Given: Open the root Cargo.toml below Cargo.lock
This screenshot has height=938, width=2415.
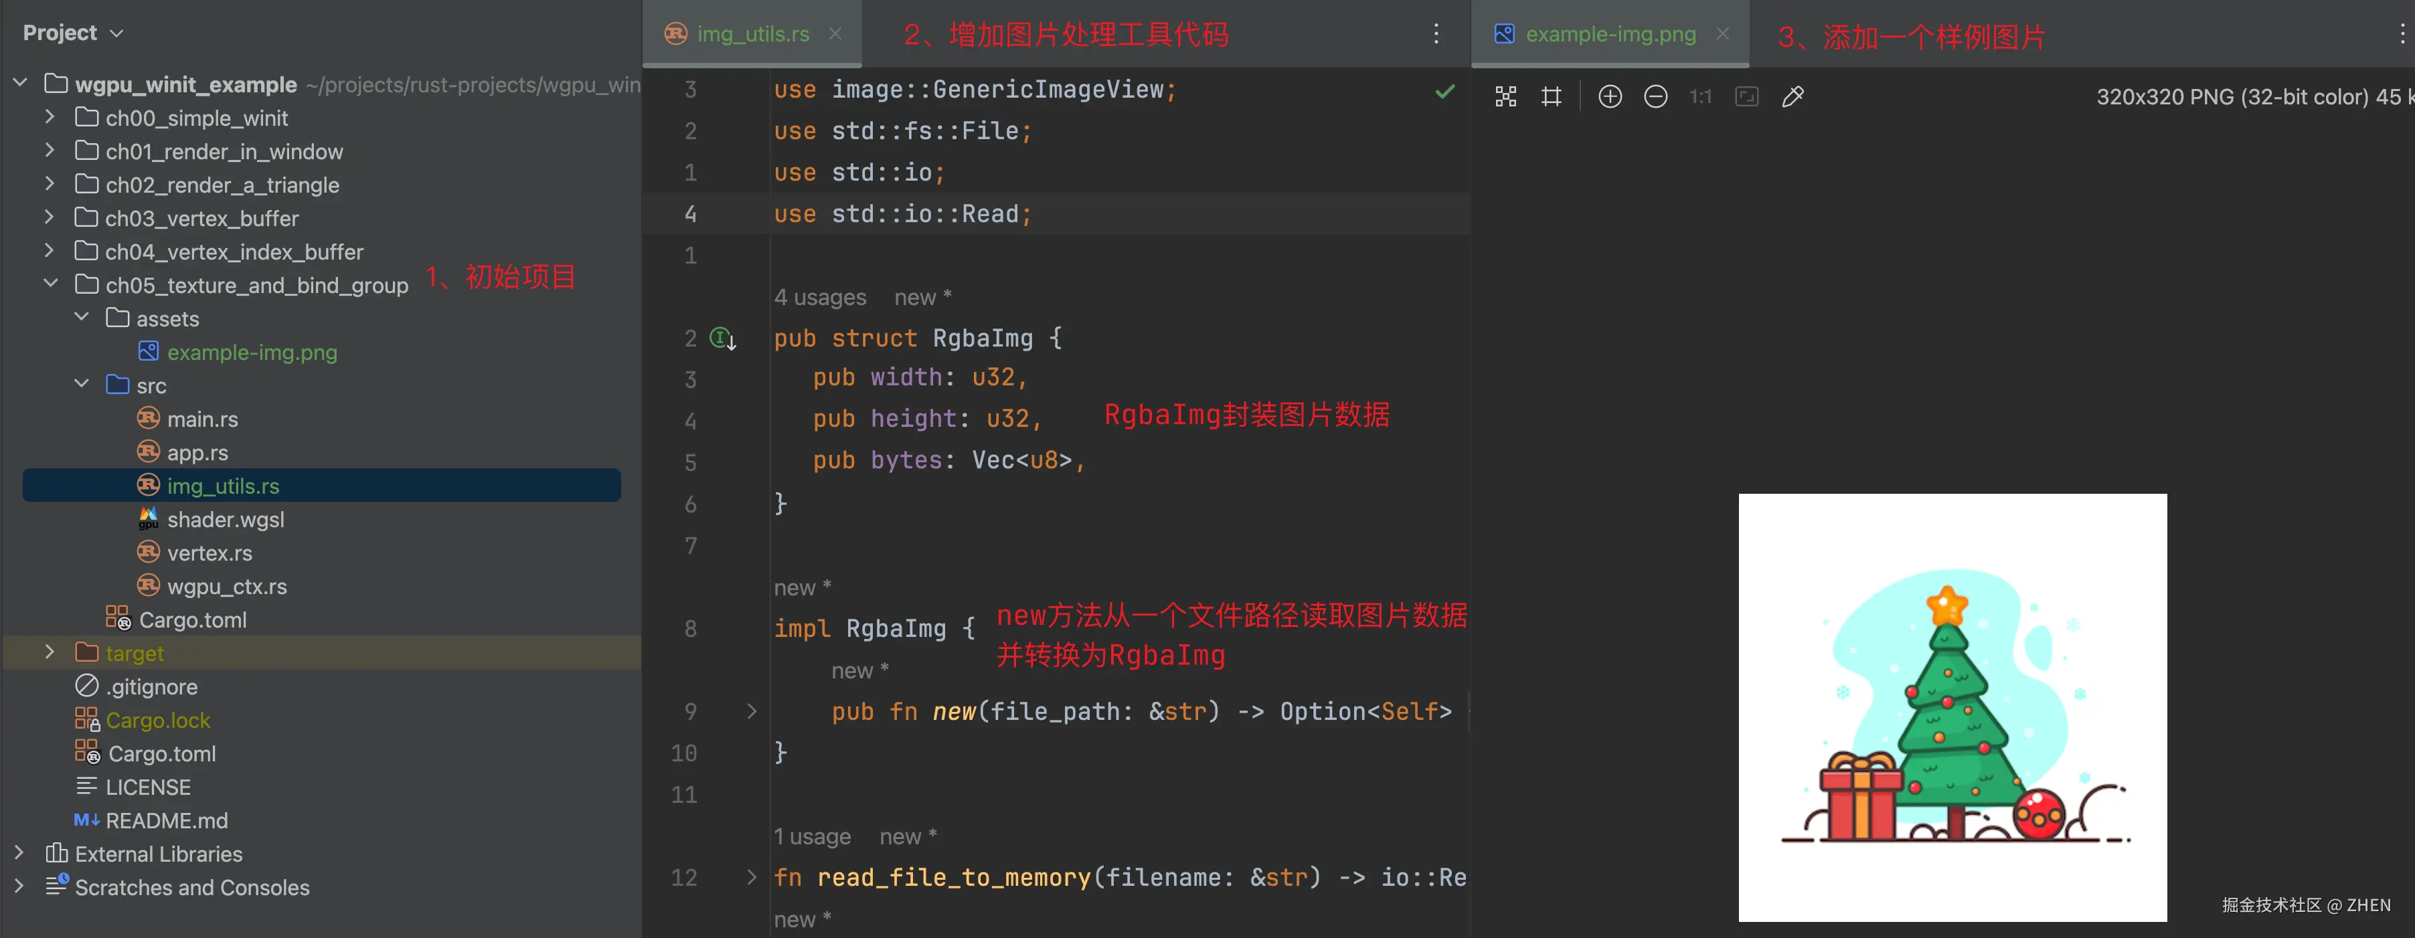Looking at the screenshot, I should pyautogui.click(x=162, y=753).
